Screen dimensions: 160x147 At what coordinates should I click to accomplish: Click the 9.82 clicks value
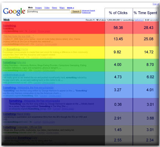[117, 52]
